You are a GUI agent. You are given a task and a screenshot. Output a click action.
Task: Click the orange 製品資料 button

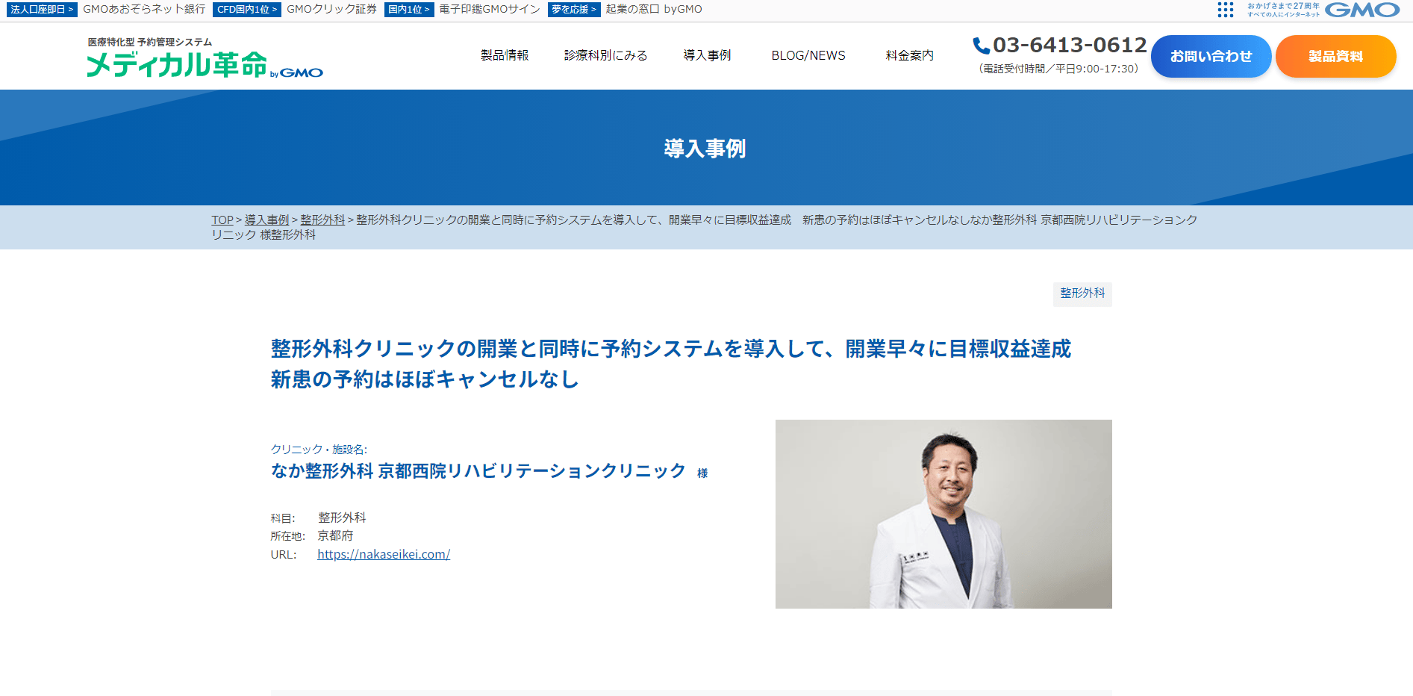pyautogui.click(x=1335, y=56)
